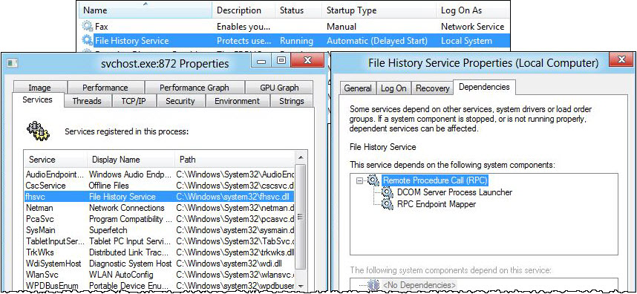Select the TabletInputSer... service row
The image size is (637, 294).
pyautogui.click(x=159, y=241)
